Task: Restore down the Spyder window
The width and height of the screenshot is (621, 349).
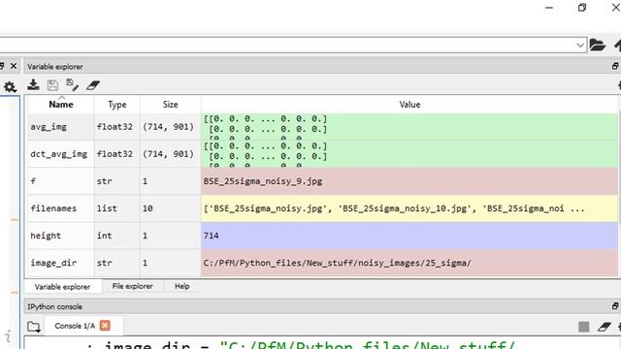Action: pyautogui.click(x=582, y=8)
